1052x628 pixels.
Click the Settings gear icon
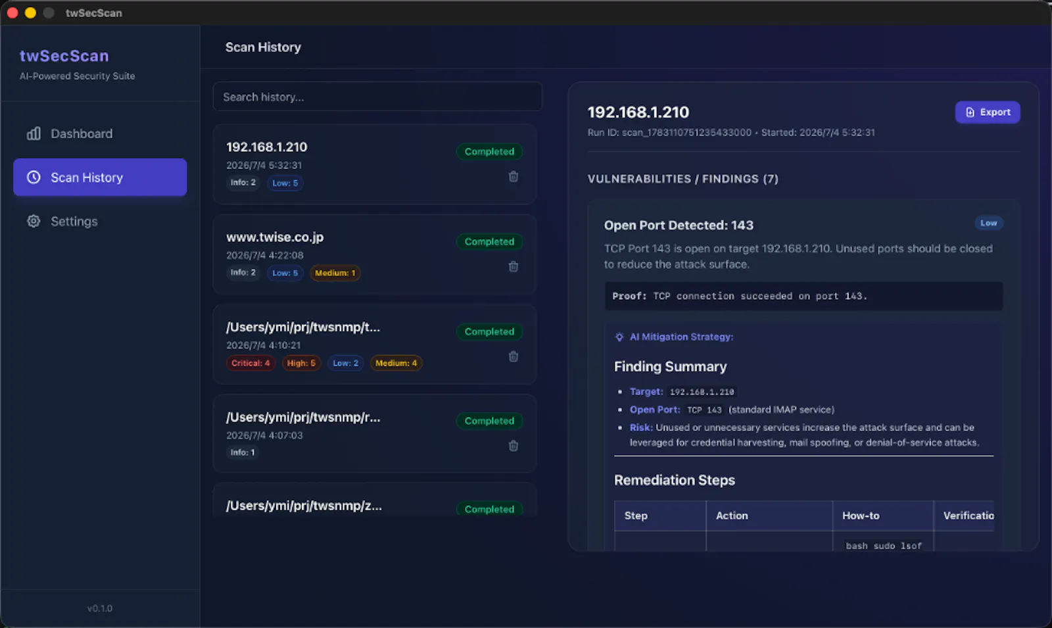point(34,222)
